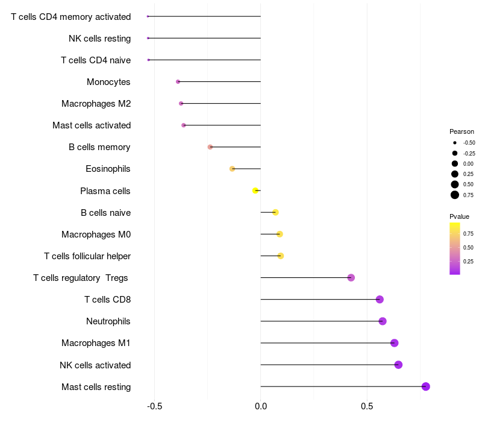This screenshot has width=482, height=422.
Task: Click the Pvalue color gradient bar
Action: click(455, 248)
